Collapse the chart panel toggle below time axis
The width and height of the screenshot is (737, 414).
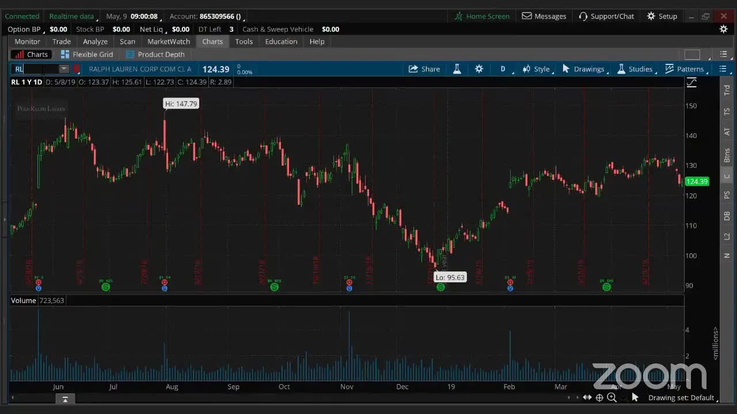pyautogui.click(x=65, y=399)
